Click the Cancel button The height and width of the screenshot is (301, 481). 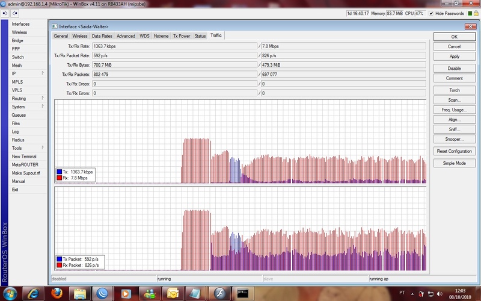(455, 47)
